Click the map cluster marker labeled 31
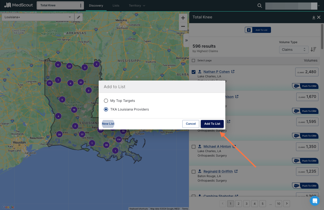Viewport: 324px width, 210px height. tap(81, 82)
